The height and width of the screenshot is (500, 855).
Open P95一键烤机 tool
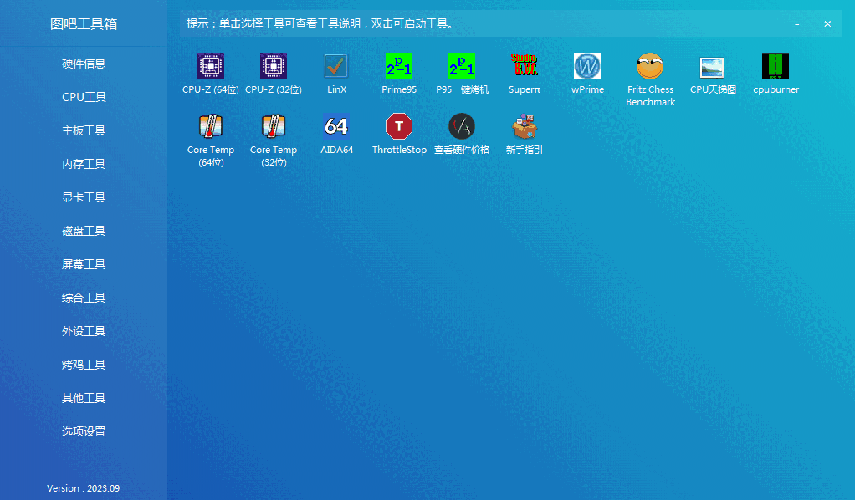(x=462, y=74)
